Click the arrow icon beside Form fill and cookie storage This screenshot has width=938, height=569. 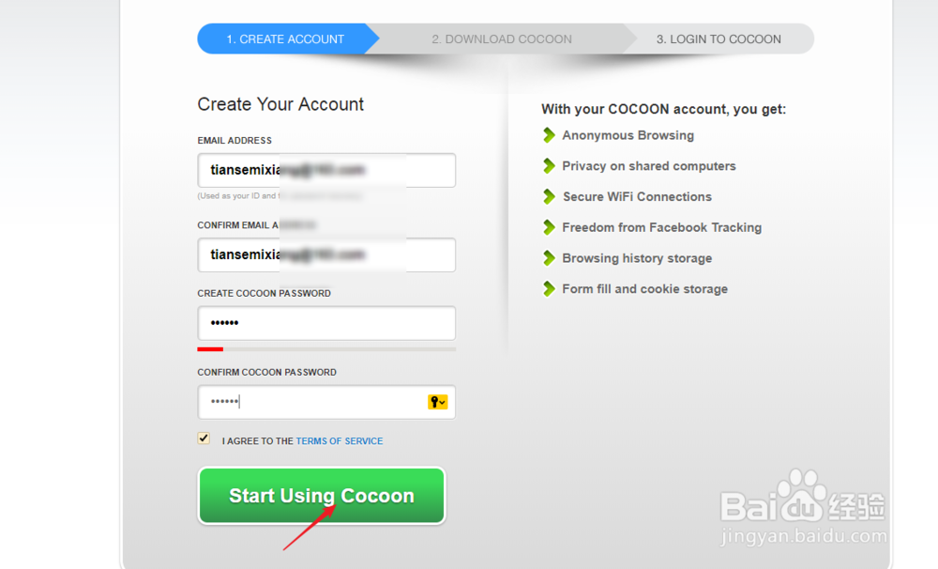pyautogui.click(x=550, y=289)
